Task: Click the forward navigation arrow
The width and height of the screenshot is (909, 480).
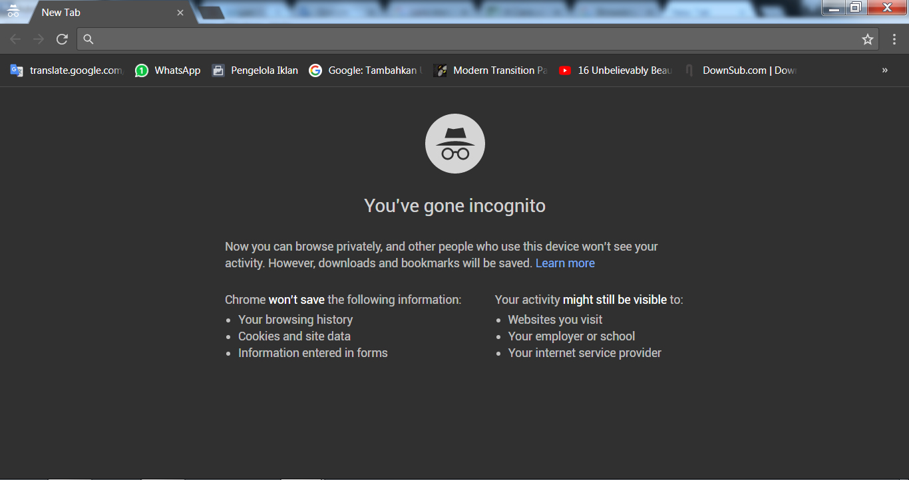Action: [39, 39]
